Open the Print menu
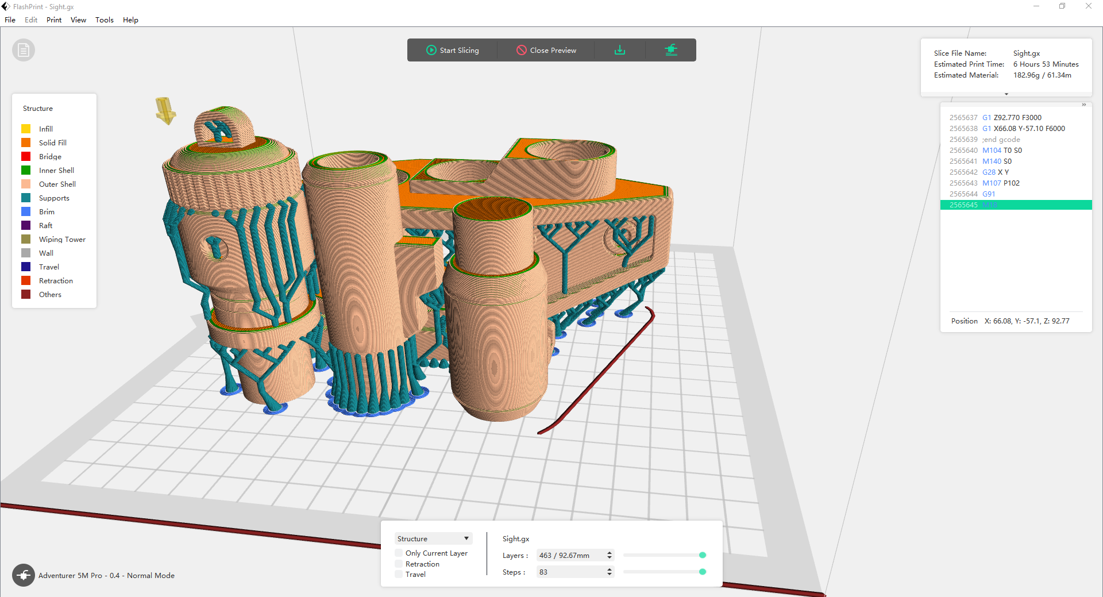This screenshot has height=597, width=1103. pos(54,20)
